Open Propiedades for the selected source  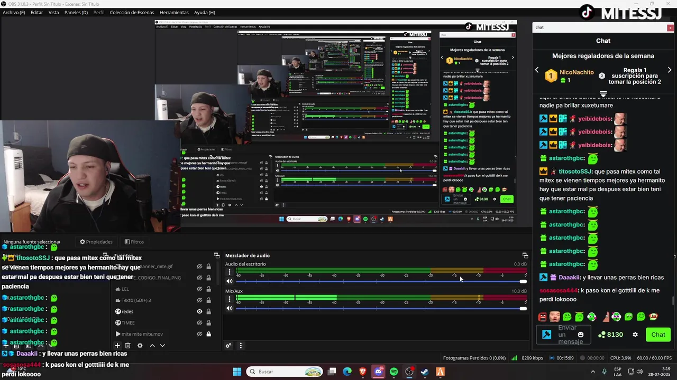coord(96,242)
